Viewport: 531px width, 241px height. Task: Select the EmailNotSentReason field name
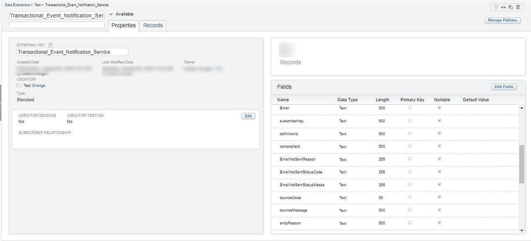(298, 159)
